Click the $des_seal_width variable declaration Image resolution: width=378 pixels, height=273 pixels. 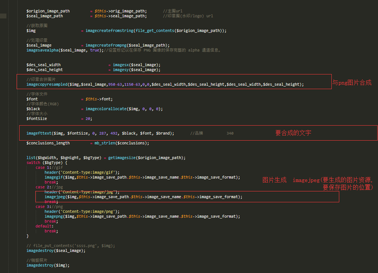pos(43,65)
